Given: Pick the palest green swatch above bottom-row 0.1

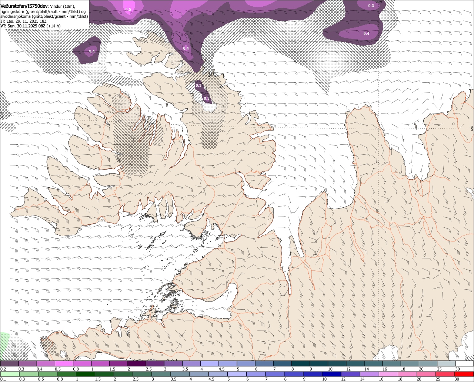Looking at the screenshot, I should click(10, 374).
